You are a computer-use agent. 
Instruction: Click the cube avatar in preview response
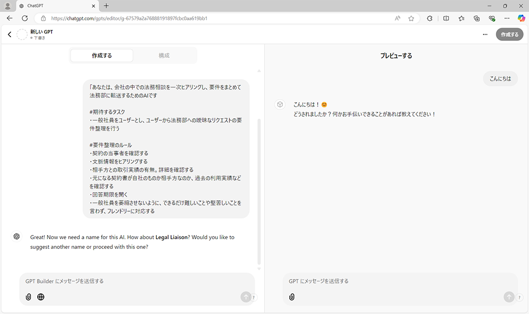coord(280,104)
